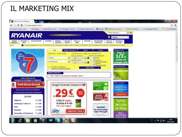
Task: Click the Abbonati Ora Sky button
Action: coord(75,111)
